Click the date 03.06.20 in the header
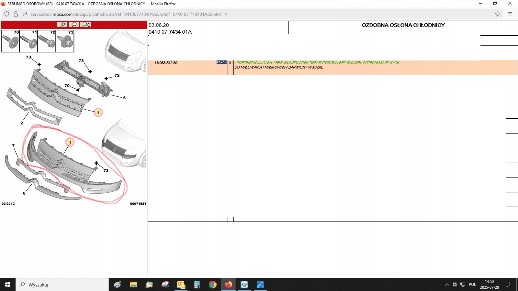518x291 pixels. click(159, 25)
